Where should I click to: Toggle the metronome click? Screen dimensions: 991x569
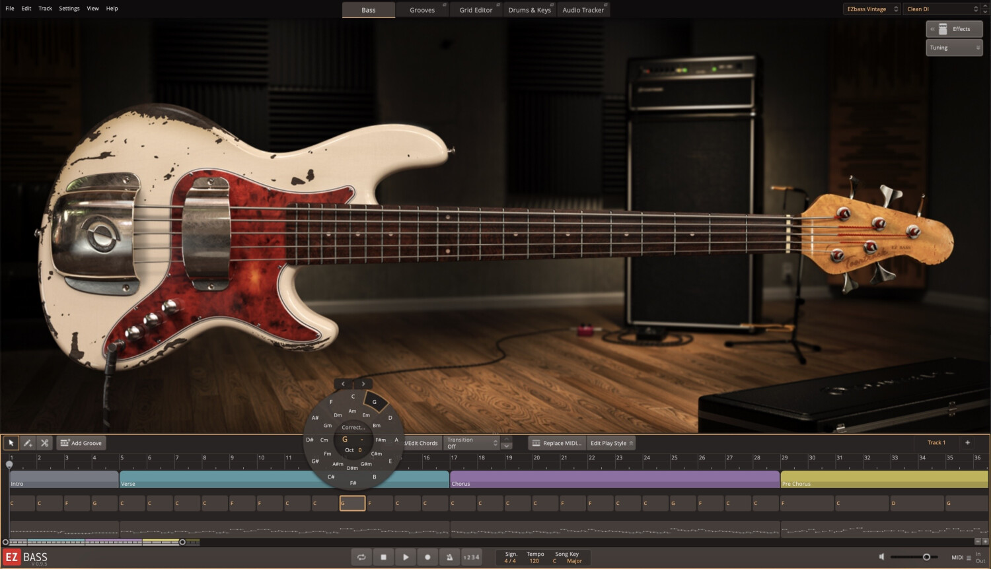449,557
